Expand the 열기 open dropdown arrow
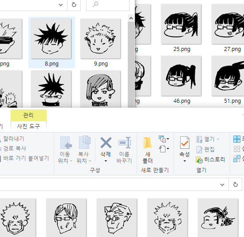The width and height of the screenshot is (244, 237). point(218,139)
